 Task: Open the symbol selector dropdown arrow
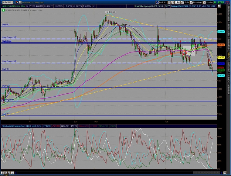pyautogui.click(x=14, y=2)
